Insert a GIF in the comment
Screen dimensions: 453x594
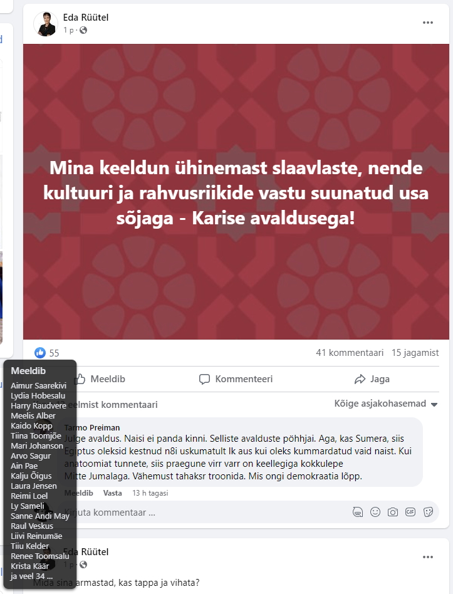(x=410, y=512)
